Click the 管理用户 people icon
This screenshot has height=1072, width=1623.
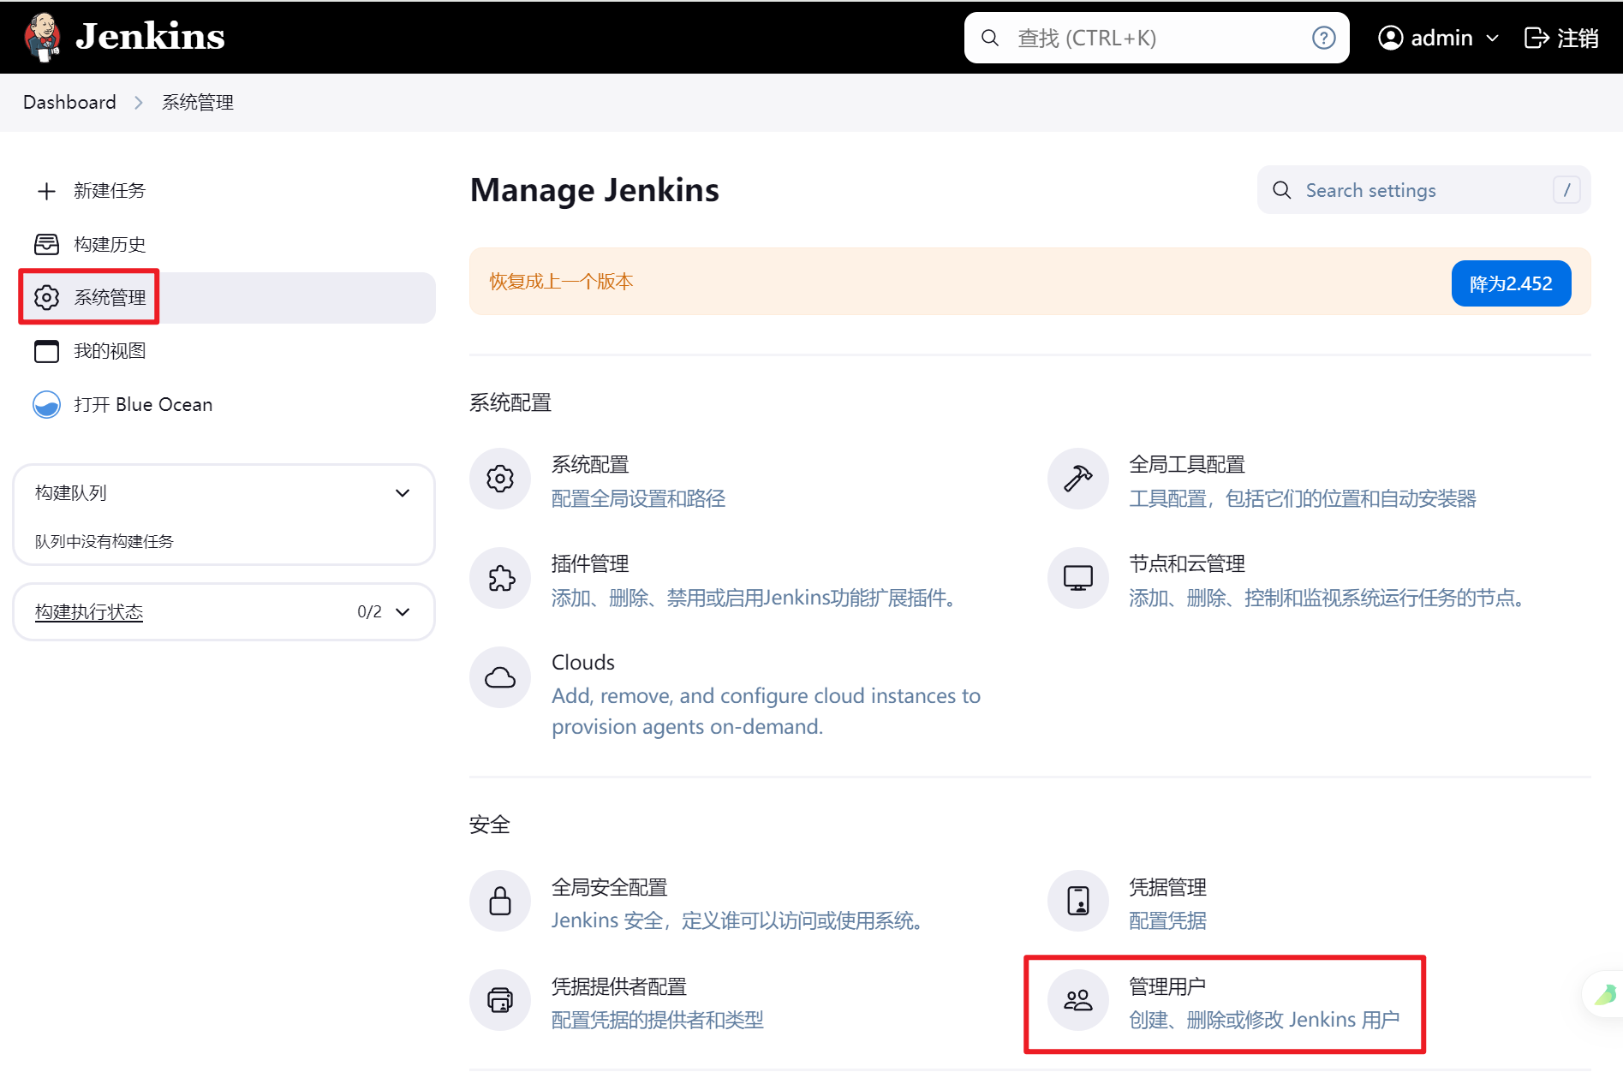1078,1000
